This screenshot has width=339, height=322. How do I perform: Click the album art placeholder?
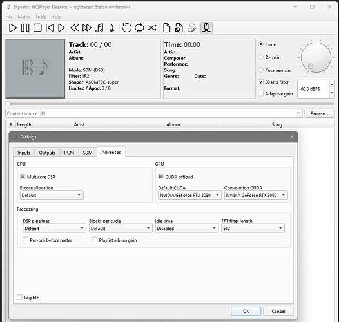[35, 68]
